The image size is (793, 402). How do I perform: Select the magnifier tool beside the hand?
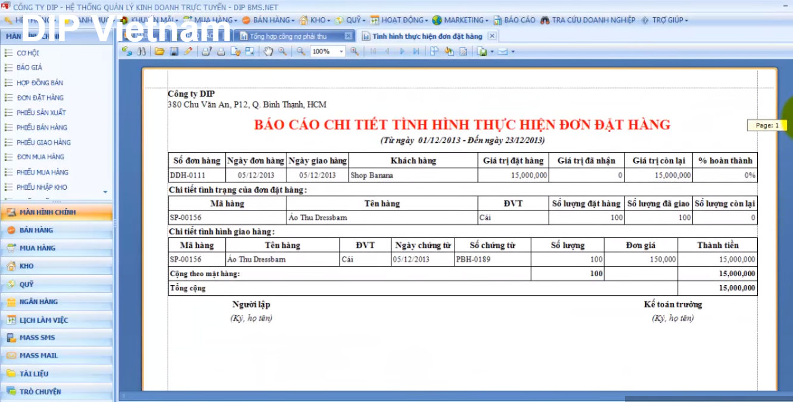coord(282,51)
